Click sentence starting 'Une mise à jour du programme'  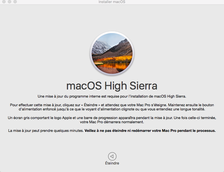coord(112,96)
